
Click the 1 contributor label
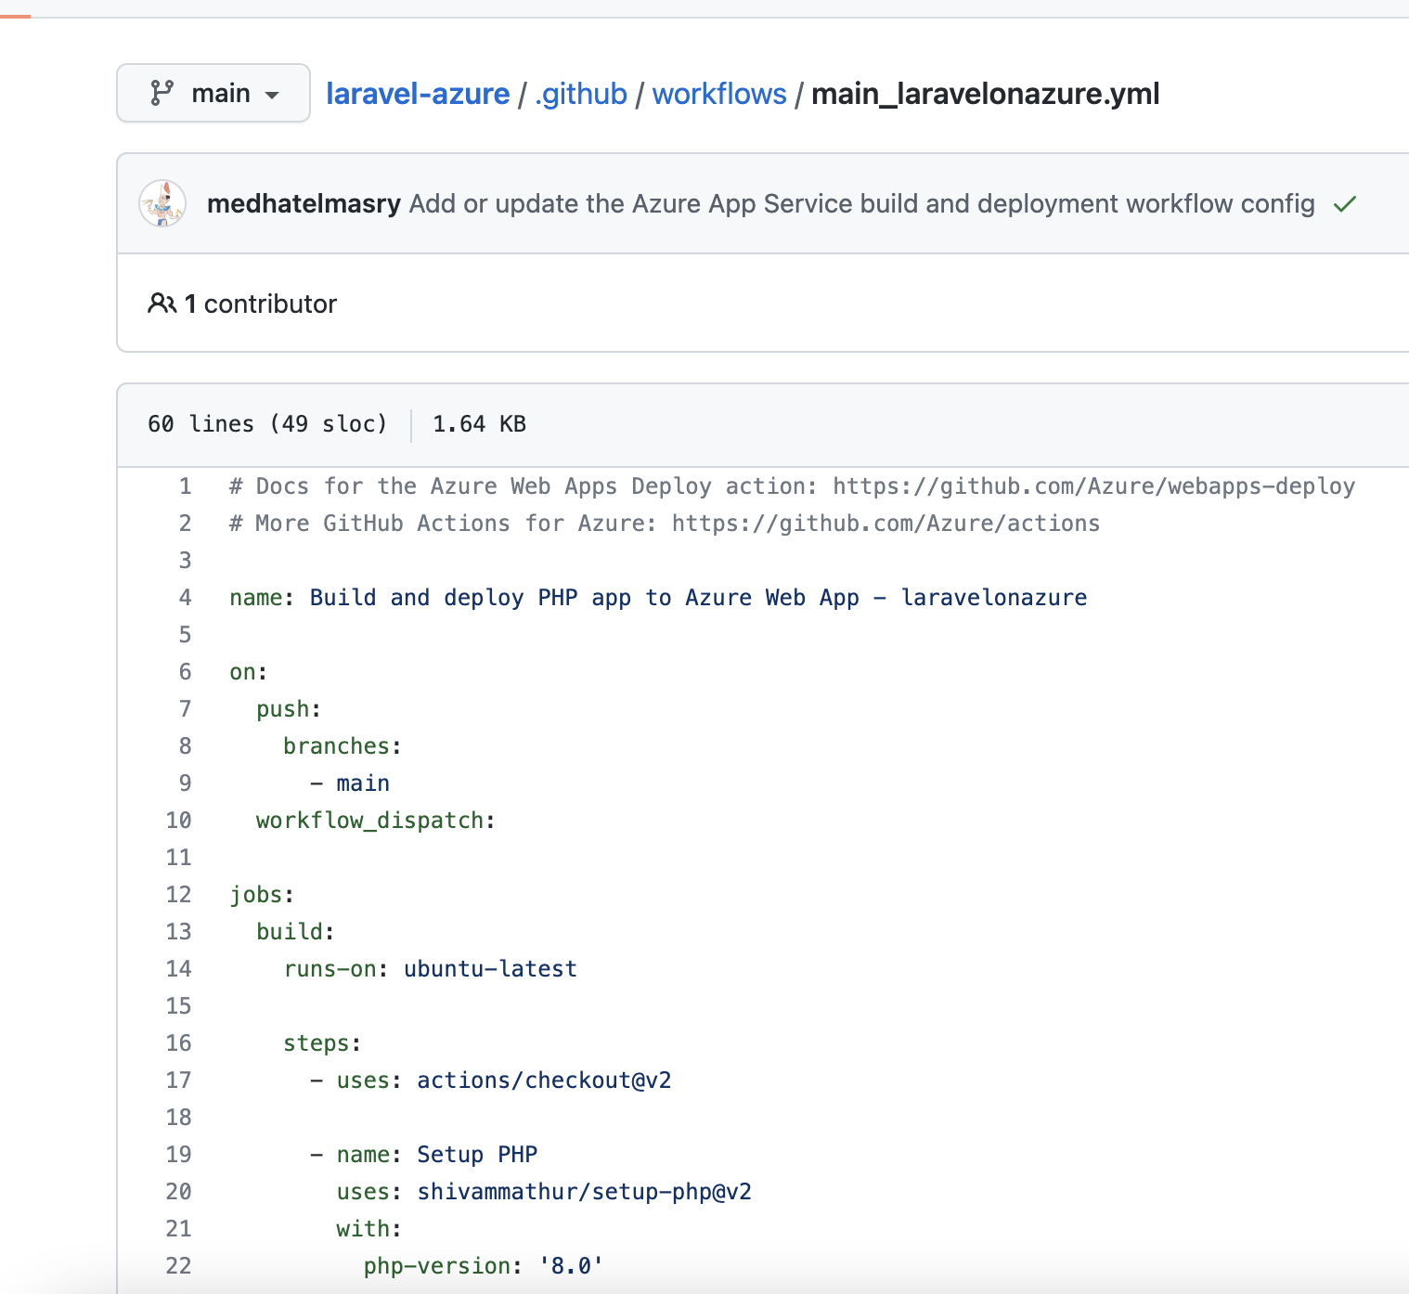click(261, 304)
